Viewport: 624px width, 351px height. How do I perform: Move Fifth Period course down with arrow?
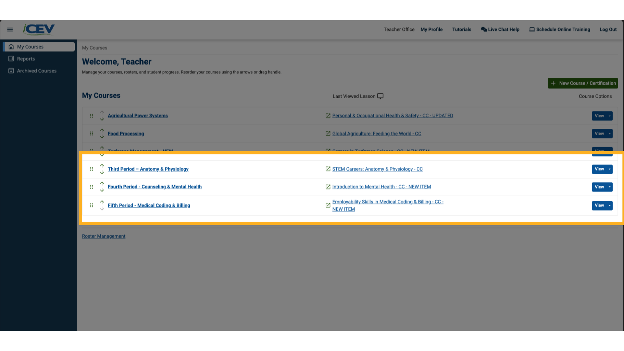point(102,208)
